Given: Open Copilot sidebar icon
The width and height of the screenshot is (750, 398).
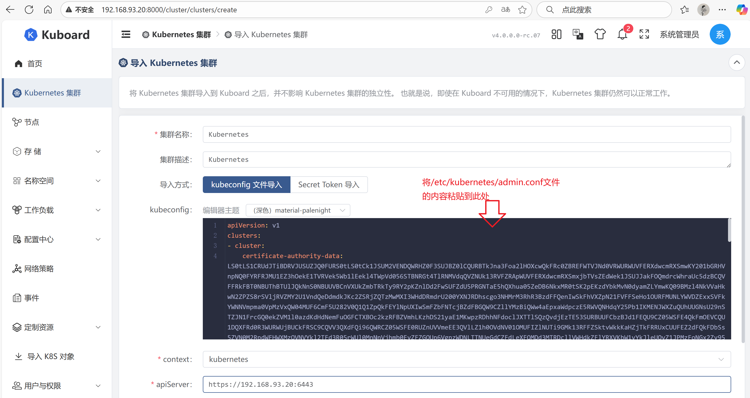Looking at the screenshot, I should (741, 10).
